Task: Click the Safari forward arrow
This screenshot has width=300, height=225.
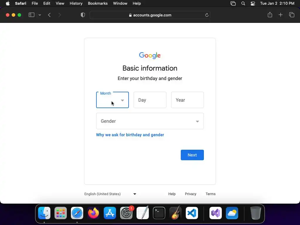Action: coord(59,15)
